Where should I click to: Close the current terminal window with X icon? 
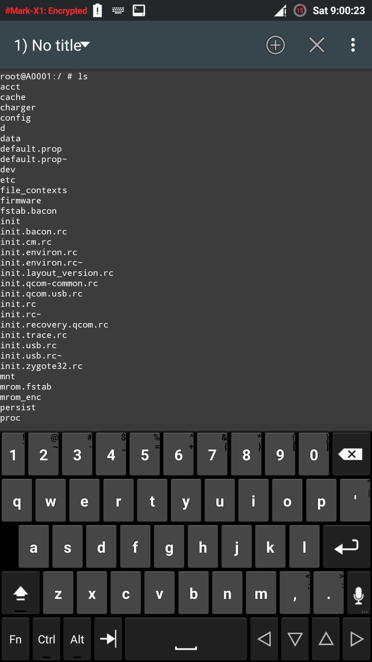(x=317, y=45)
